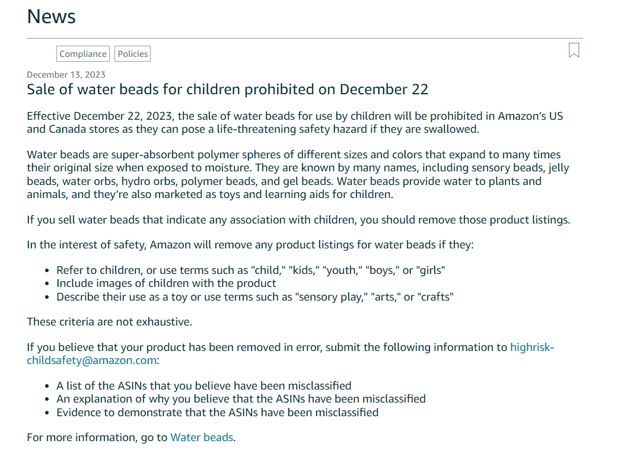Open the Policies tag

point(132,54)
